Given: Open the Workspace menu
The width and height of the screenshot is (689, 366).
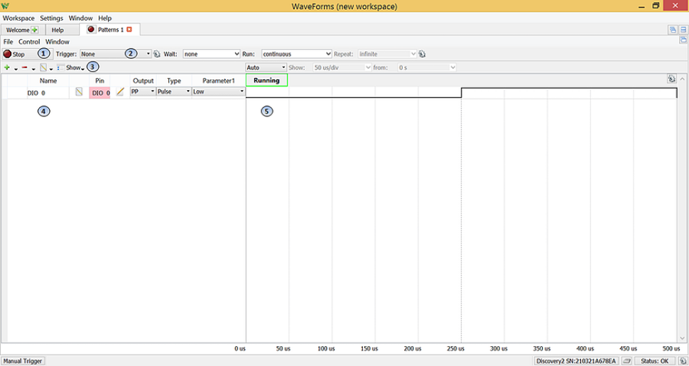Looking at the screenshot, I should tap(18, 18).
